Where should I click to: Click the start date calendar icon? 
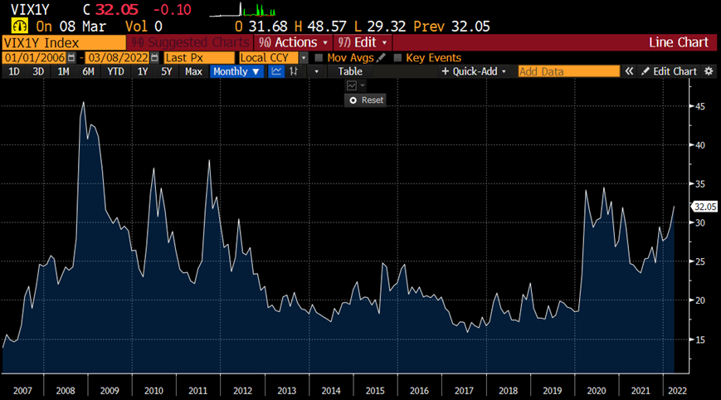tap(71, 57)
